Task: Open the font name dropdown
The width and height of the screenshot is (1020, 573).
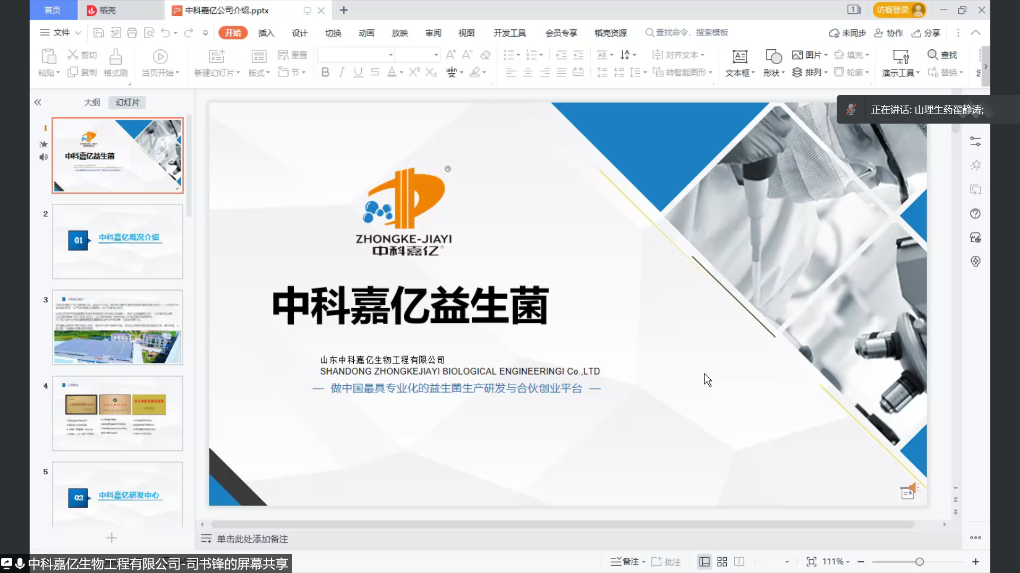Action: tap(390, 55)
